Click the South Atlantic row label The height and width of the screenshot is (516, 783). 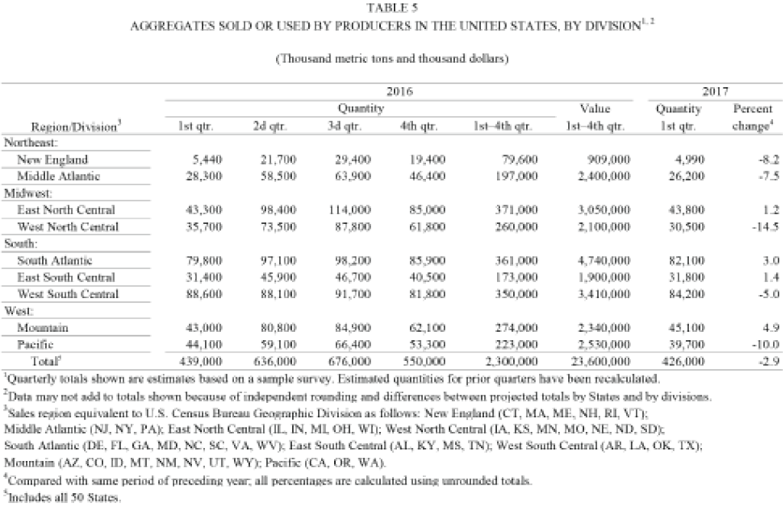[x=58, y=260]
